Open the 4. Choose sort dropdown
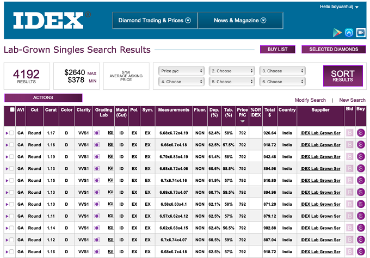370x258 pixels. pos(181,82)
